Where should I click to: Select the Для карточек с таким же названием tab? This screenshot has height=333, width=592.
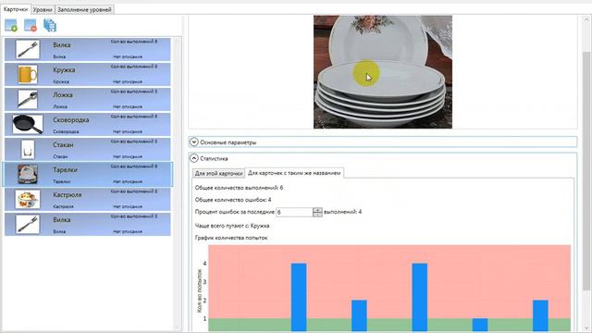pyautogui.click(x=294, y=173)
